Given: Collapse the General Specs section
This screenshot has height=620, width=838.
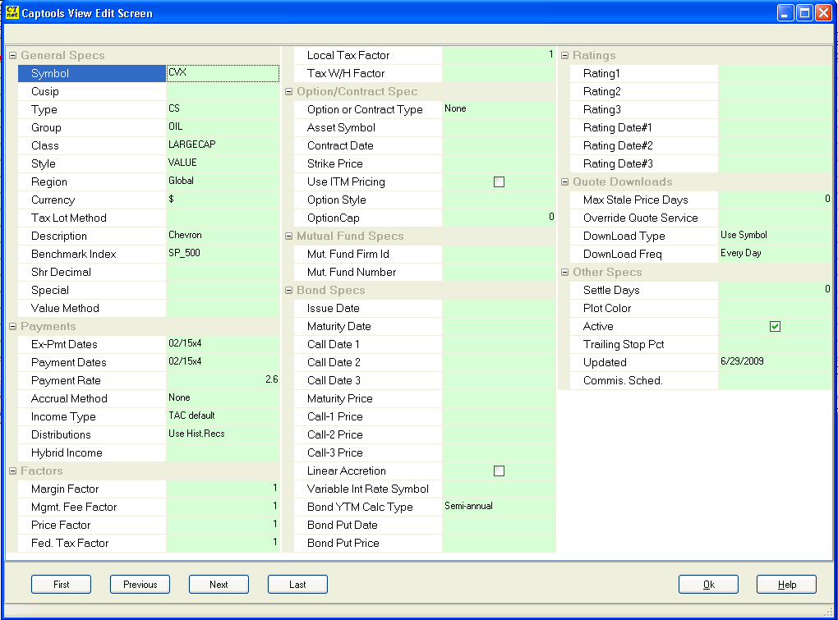Looking at the screenshot, I should coord(12,55).
